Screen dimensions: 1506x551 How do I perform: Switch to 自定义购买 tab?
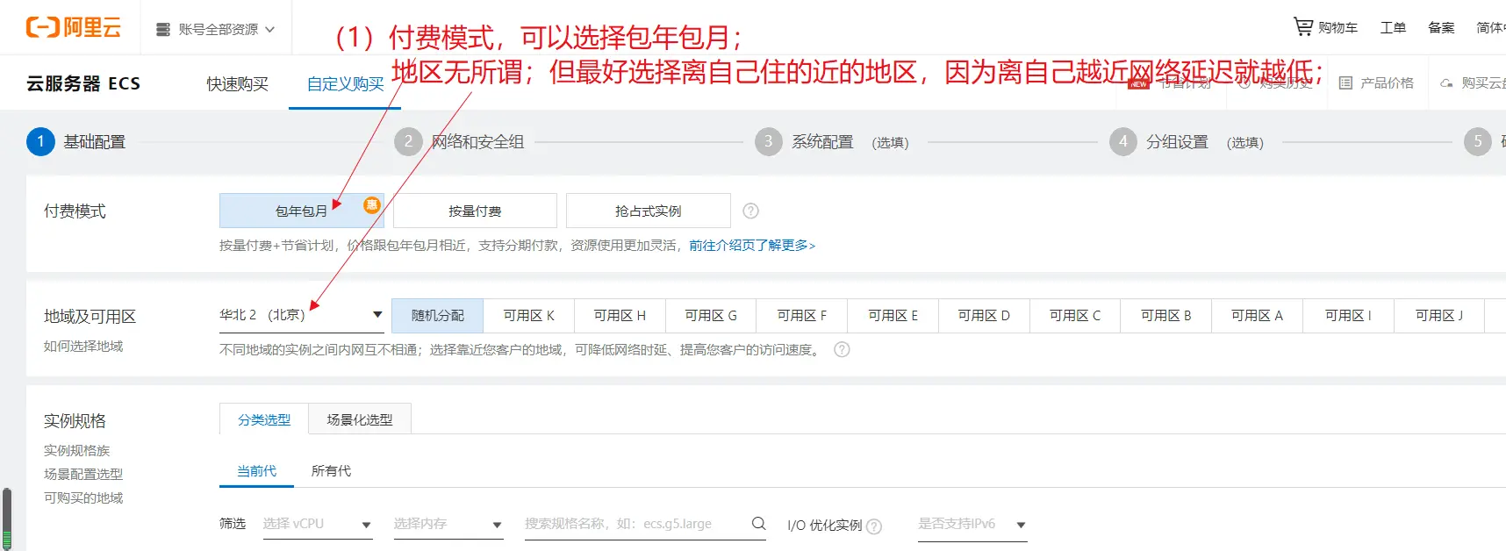click(345, 84)
